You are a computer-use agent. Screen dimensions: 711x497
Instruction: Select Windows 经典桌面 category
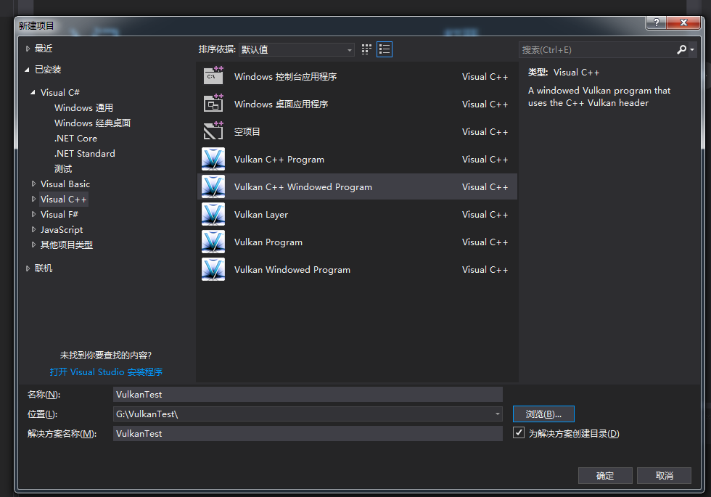tap(92, 123)
